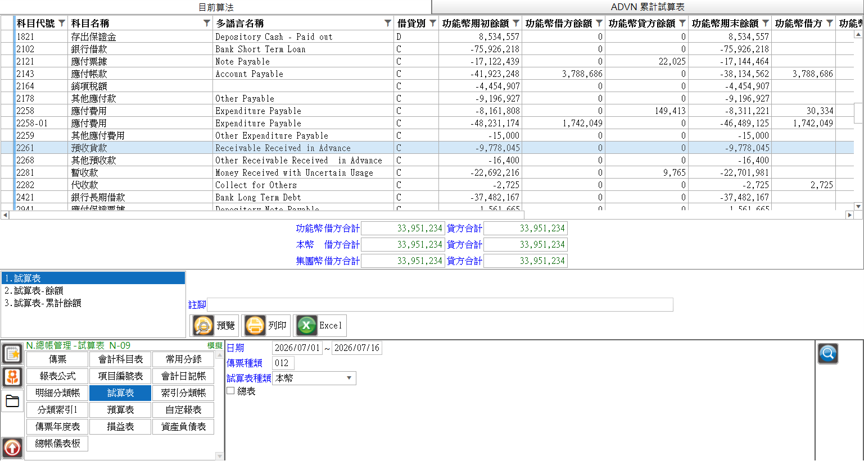Open the 索引分類帳 module button
864x461 pixels.
[x=183, y=393]
